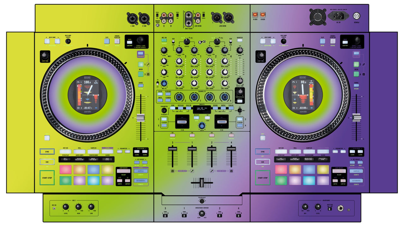Click the round Power button on rear panel
The width and height of the screenshot is (404, 227).
[x=357, y=15]
